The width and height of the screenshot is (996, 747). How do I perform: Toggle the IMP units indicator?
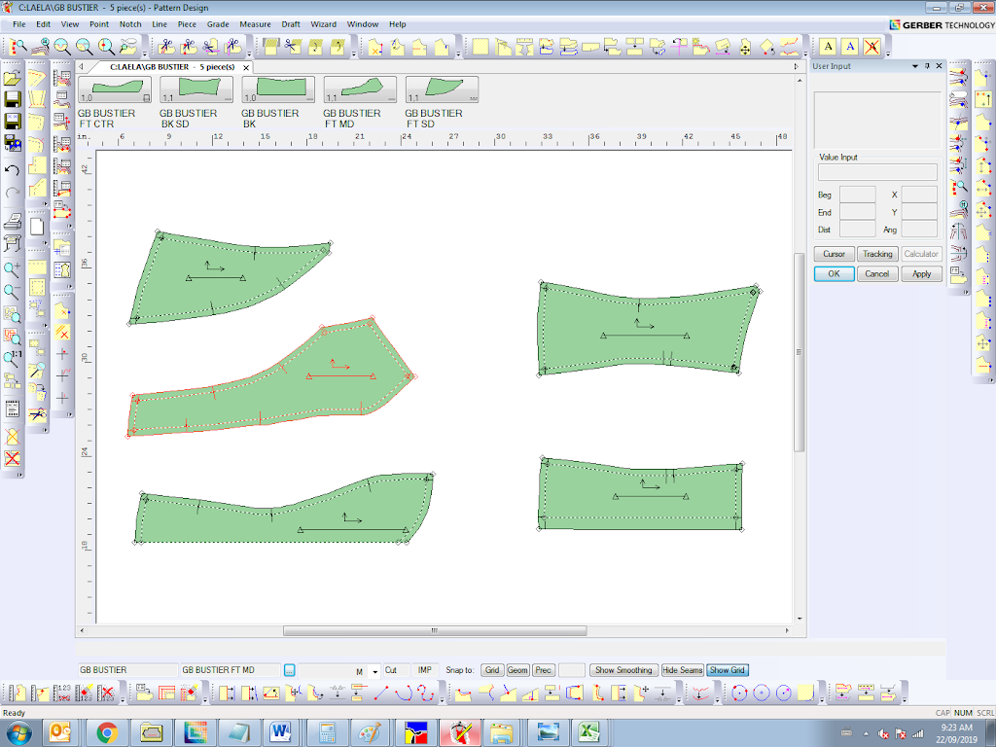425,670
